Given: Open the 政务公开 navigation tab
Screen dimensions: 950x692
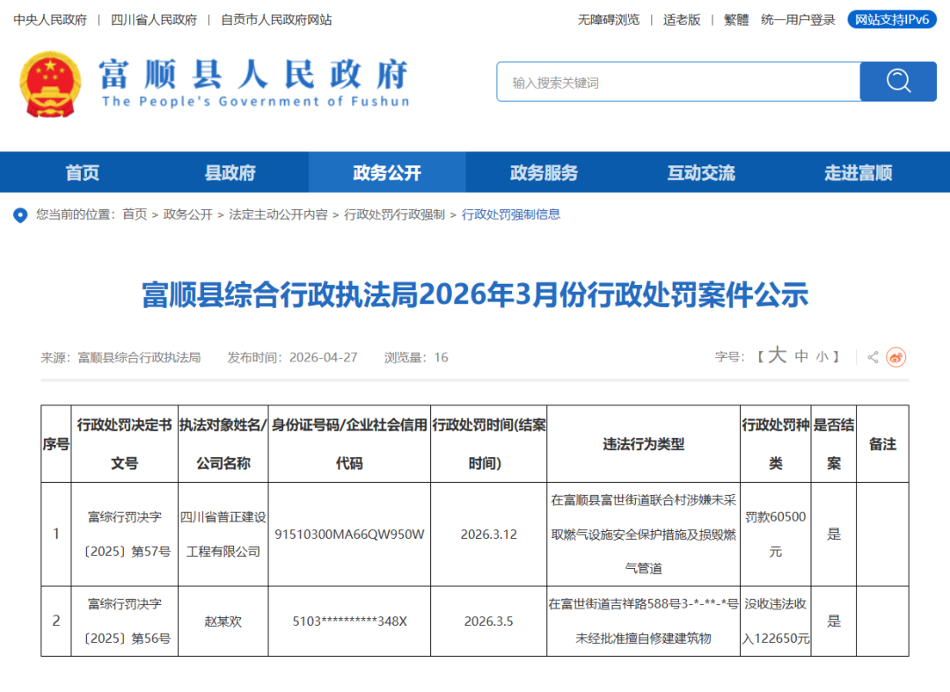Looking at the screenshot, I should coord(387,172).
